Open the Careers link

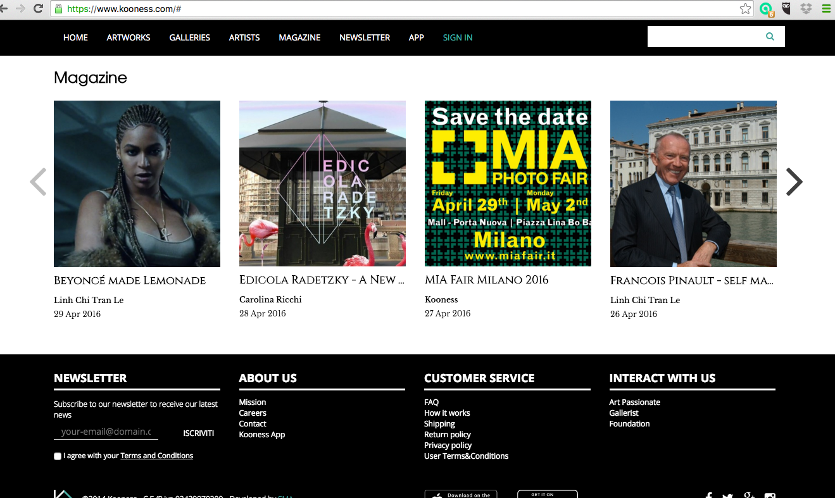point(253,413)
